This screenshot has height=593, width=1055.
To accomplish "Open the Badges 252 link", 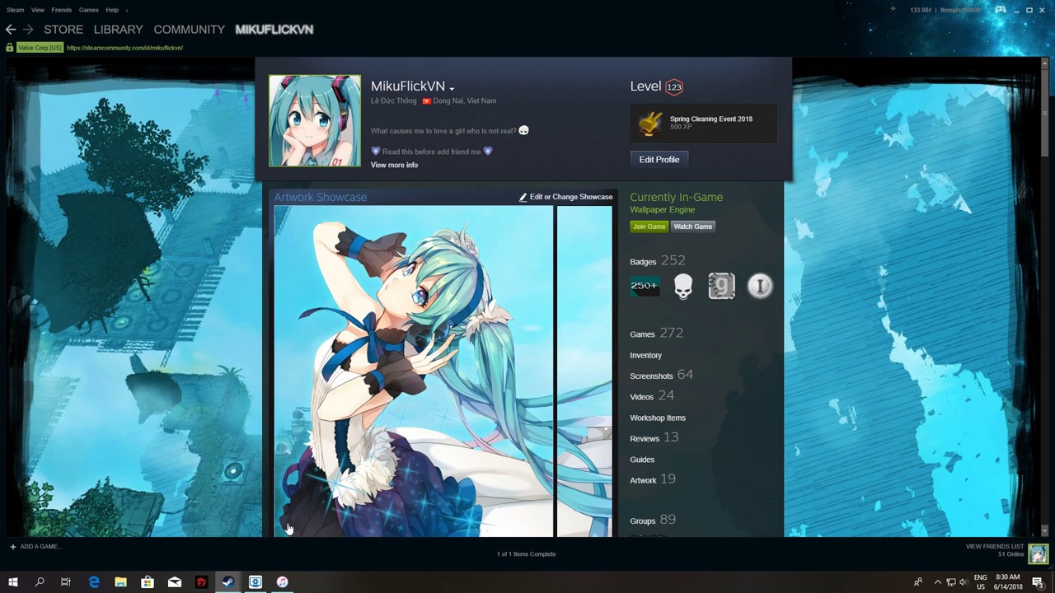I will [x=658, y=261].
